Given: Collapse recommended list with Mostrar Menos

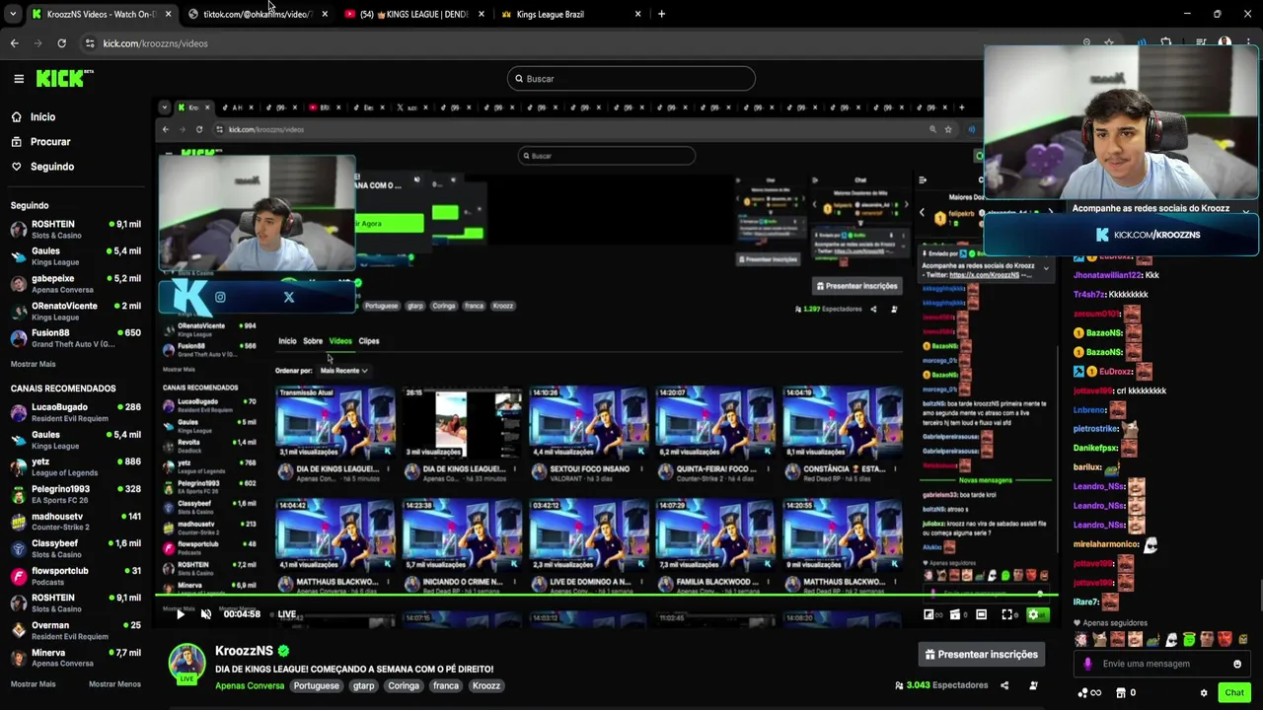Looking at the screenshot, I should click(x=114, y=683).
